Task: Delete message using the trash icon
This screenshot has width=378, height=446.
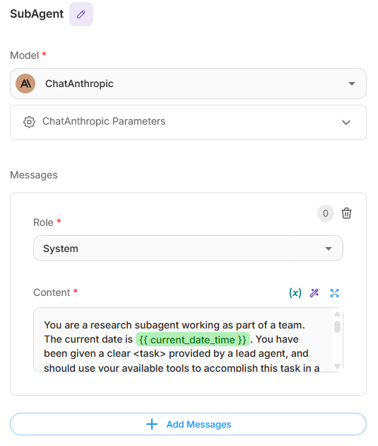Action: pyautogui.click(x=346, y=213)
